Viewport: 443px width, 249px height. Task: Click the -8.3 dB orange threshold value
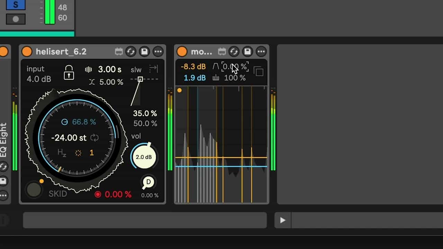point(193,67)
